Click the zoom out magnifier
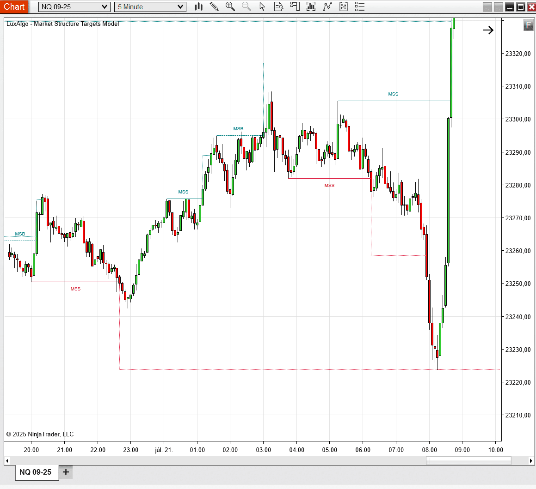 pyautogui.click(x=246, y=6)
